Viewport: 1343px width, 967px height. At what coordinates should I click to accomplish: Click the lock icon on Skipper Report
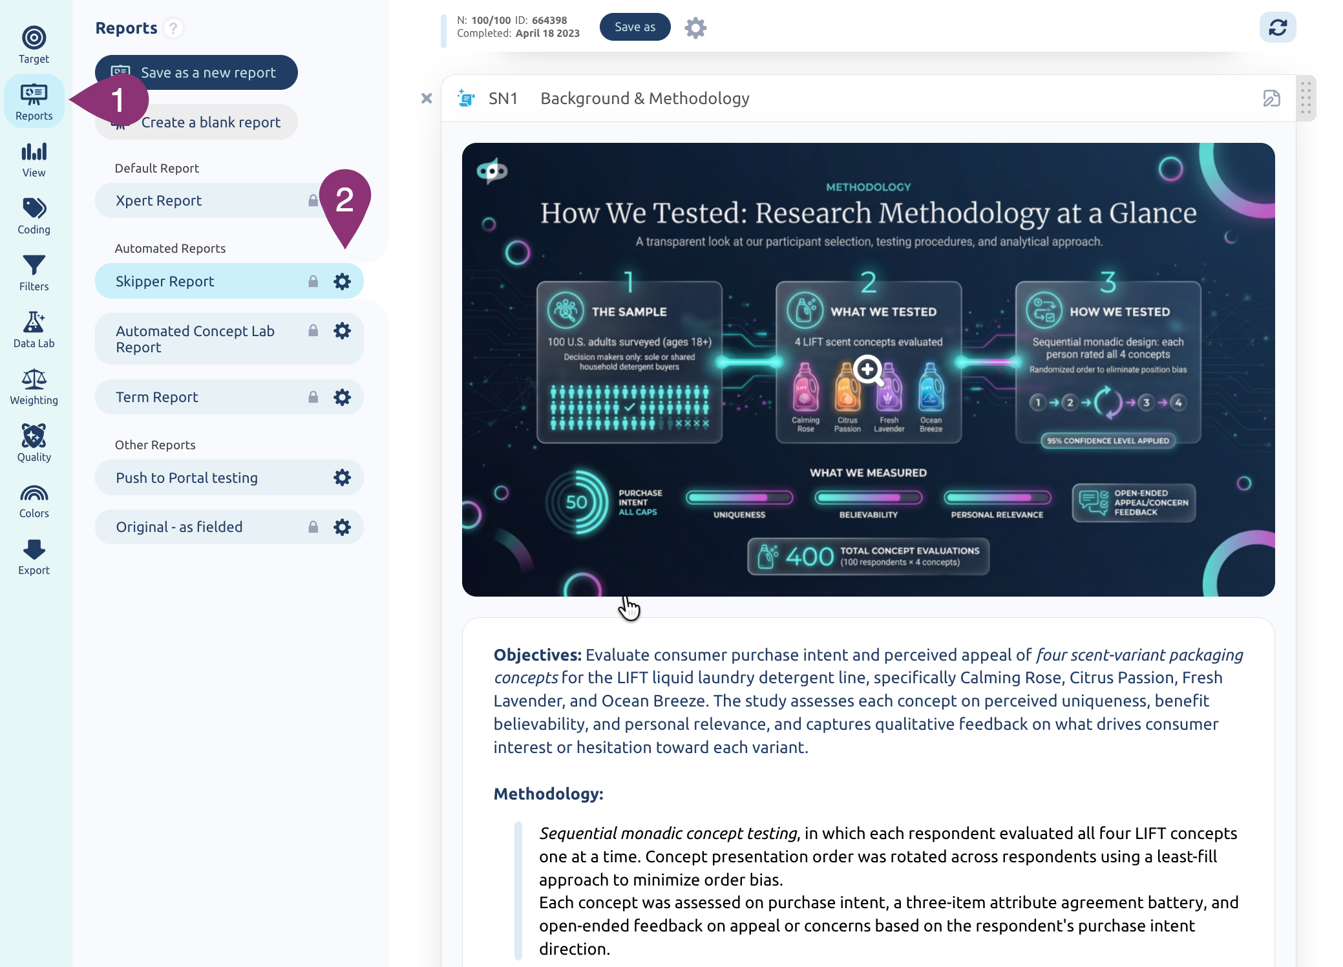pos(313,281)
